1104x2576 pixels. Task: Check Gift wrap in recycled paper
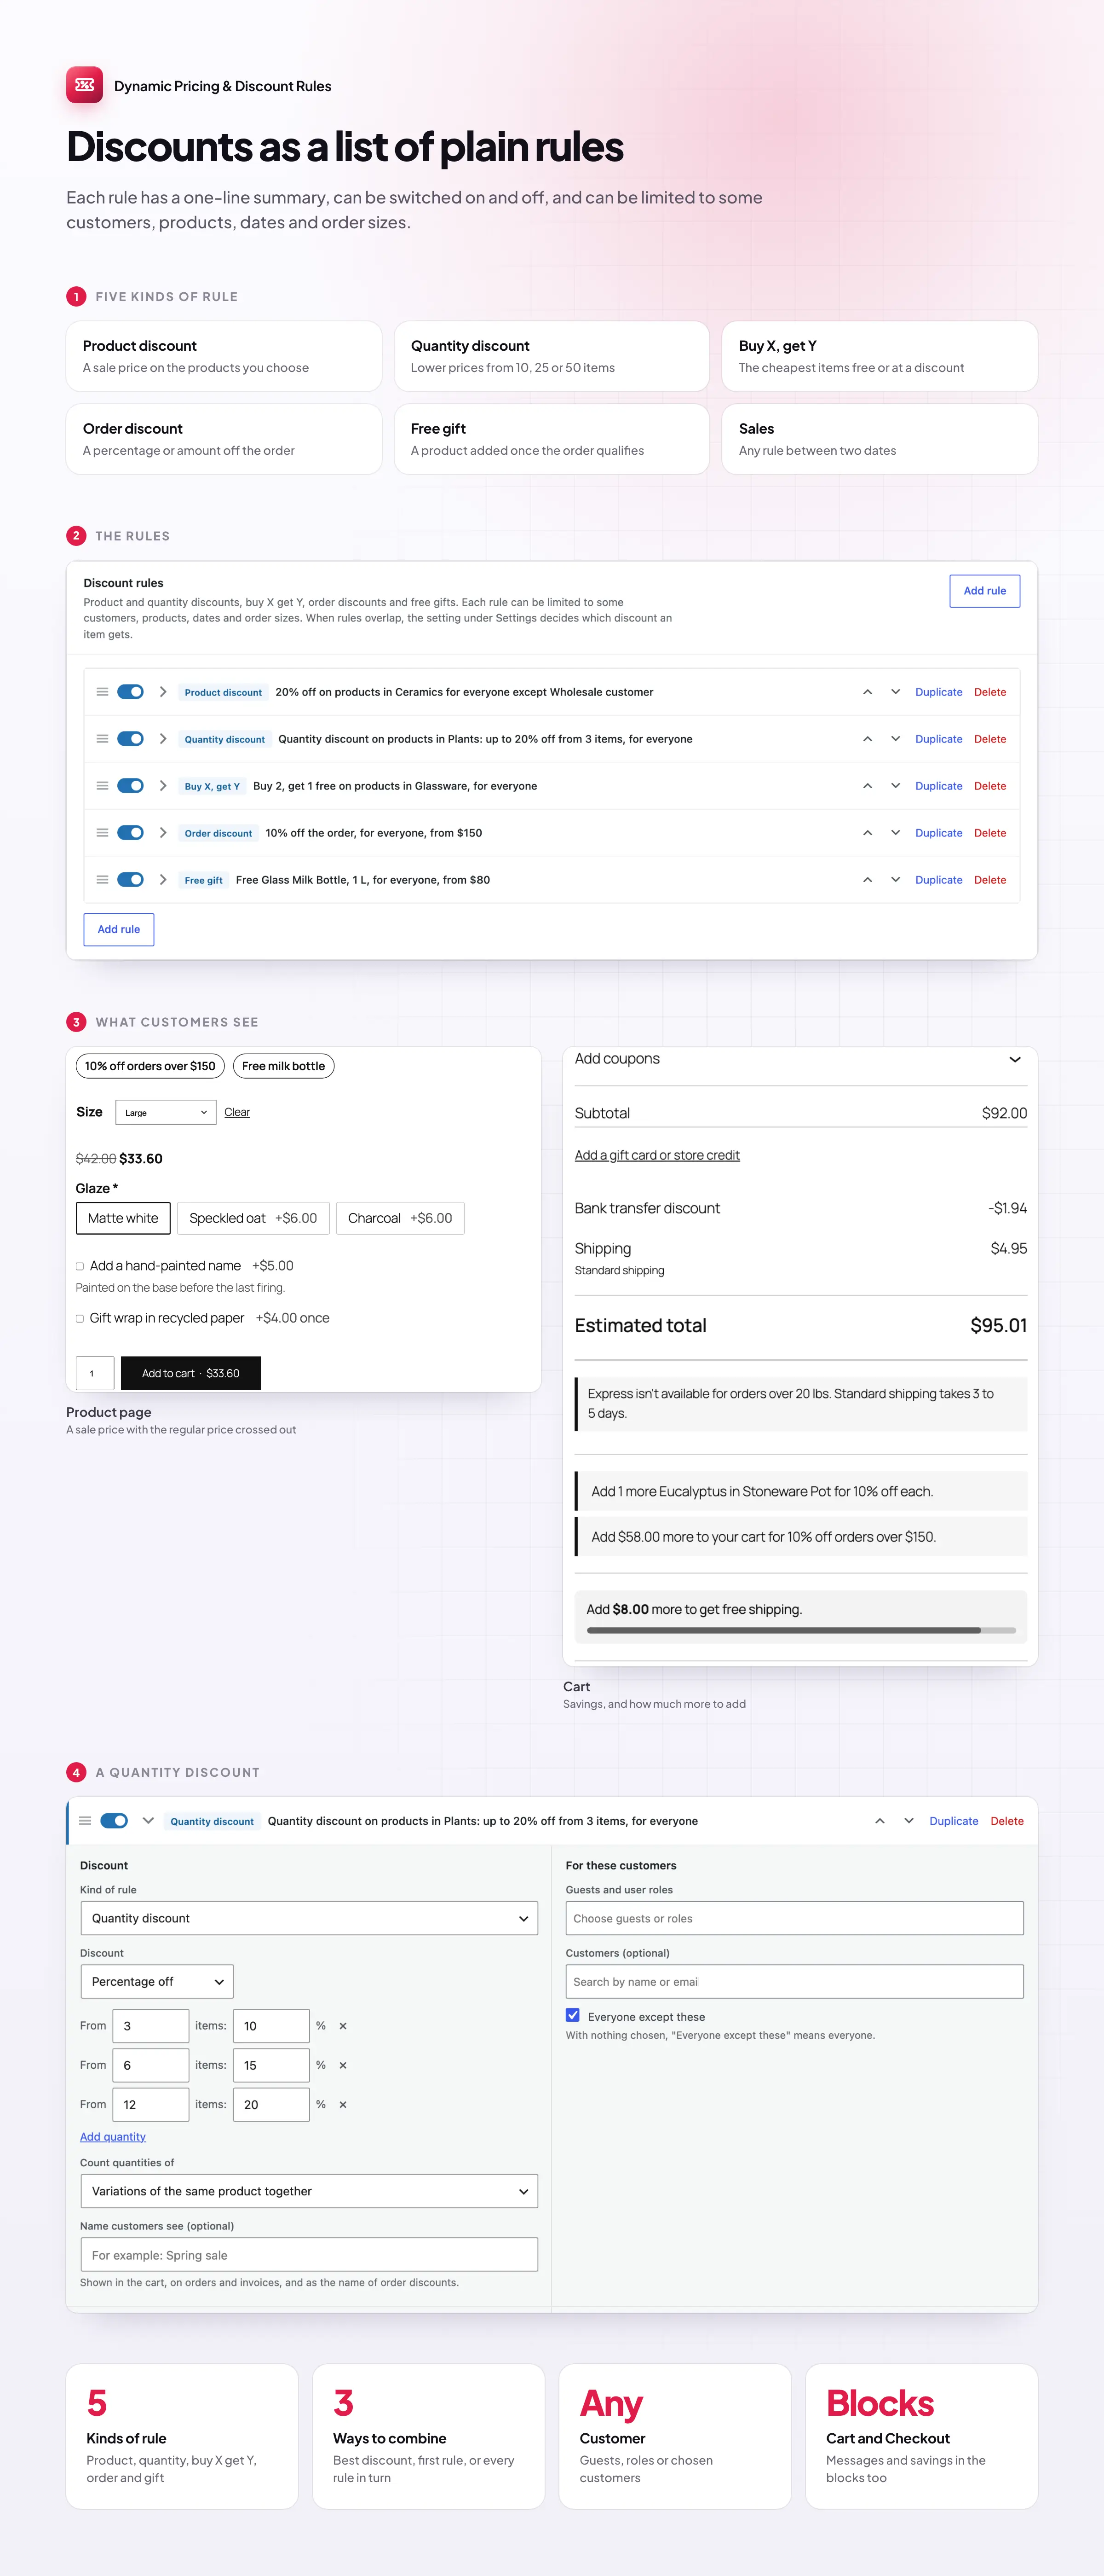(80, 1319)
